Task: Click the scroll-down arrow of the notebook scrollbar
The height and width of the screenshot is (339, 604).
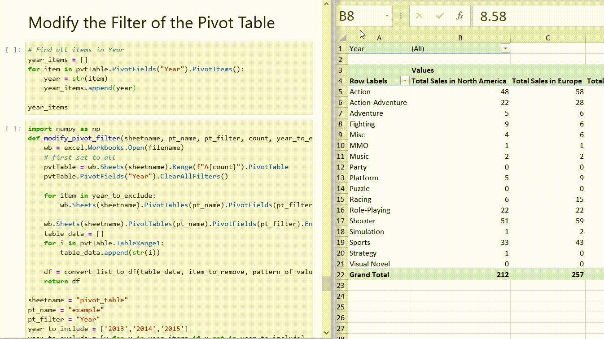Action: 326,333
